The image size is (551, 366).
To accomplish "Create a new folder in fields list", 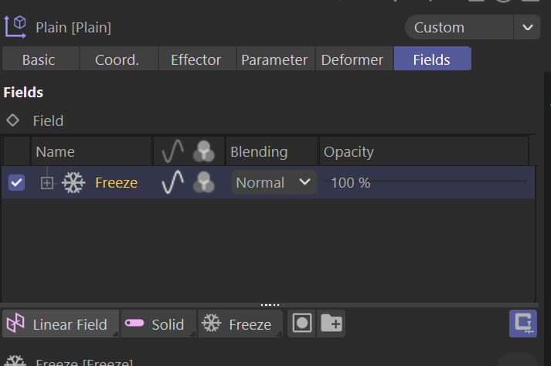I will point(332,324).
